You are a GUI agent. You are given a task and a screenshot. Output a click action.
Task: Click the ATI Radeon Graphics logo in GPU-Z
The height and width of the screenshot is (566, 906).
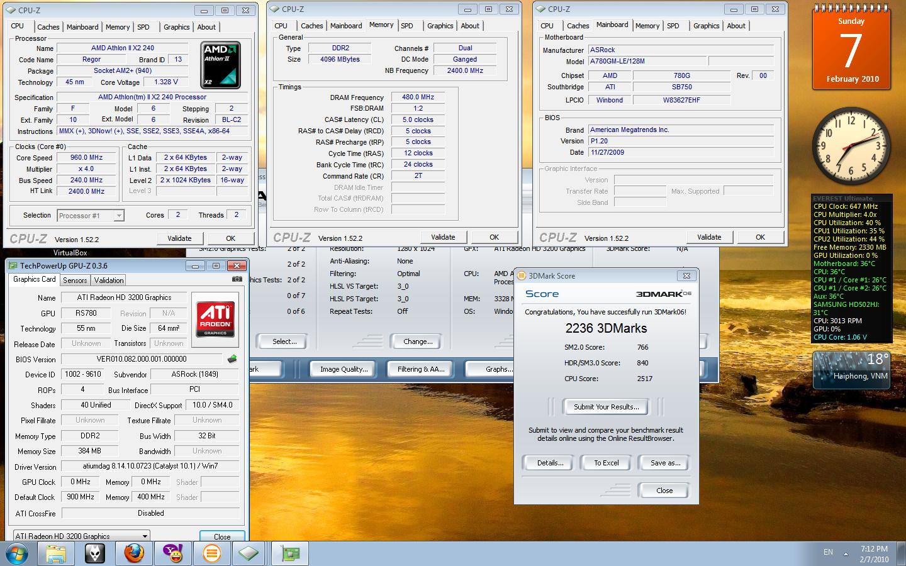tap(215, 319)
